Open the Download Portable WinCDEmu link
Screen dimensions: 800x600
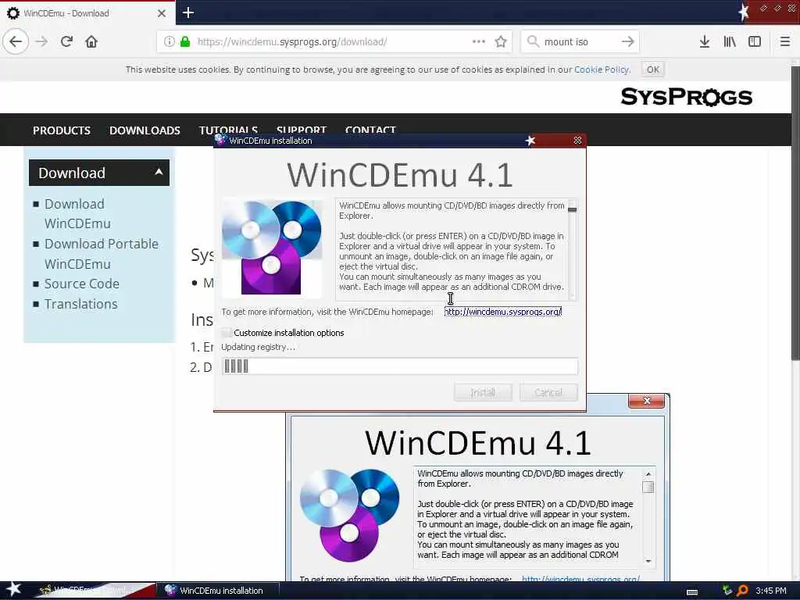click(102, 254)
